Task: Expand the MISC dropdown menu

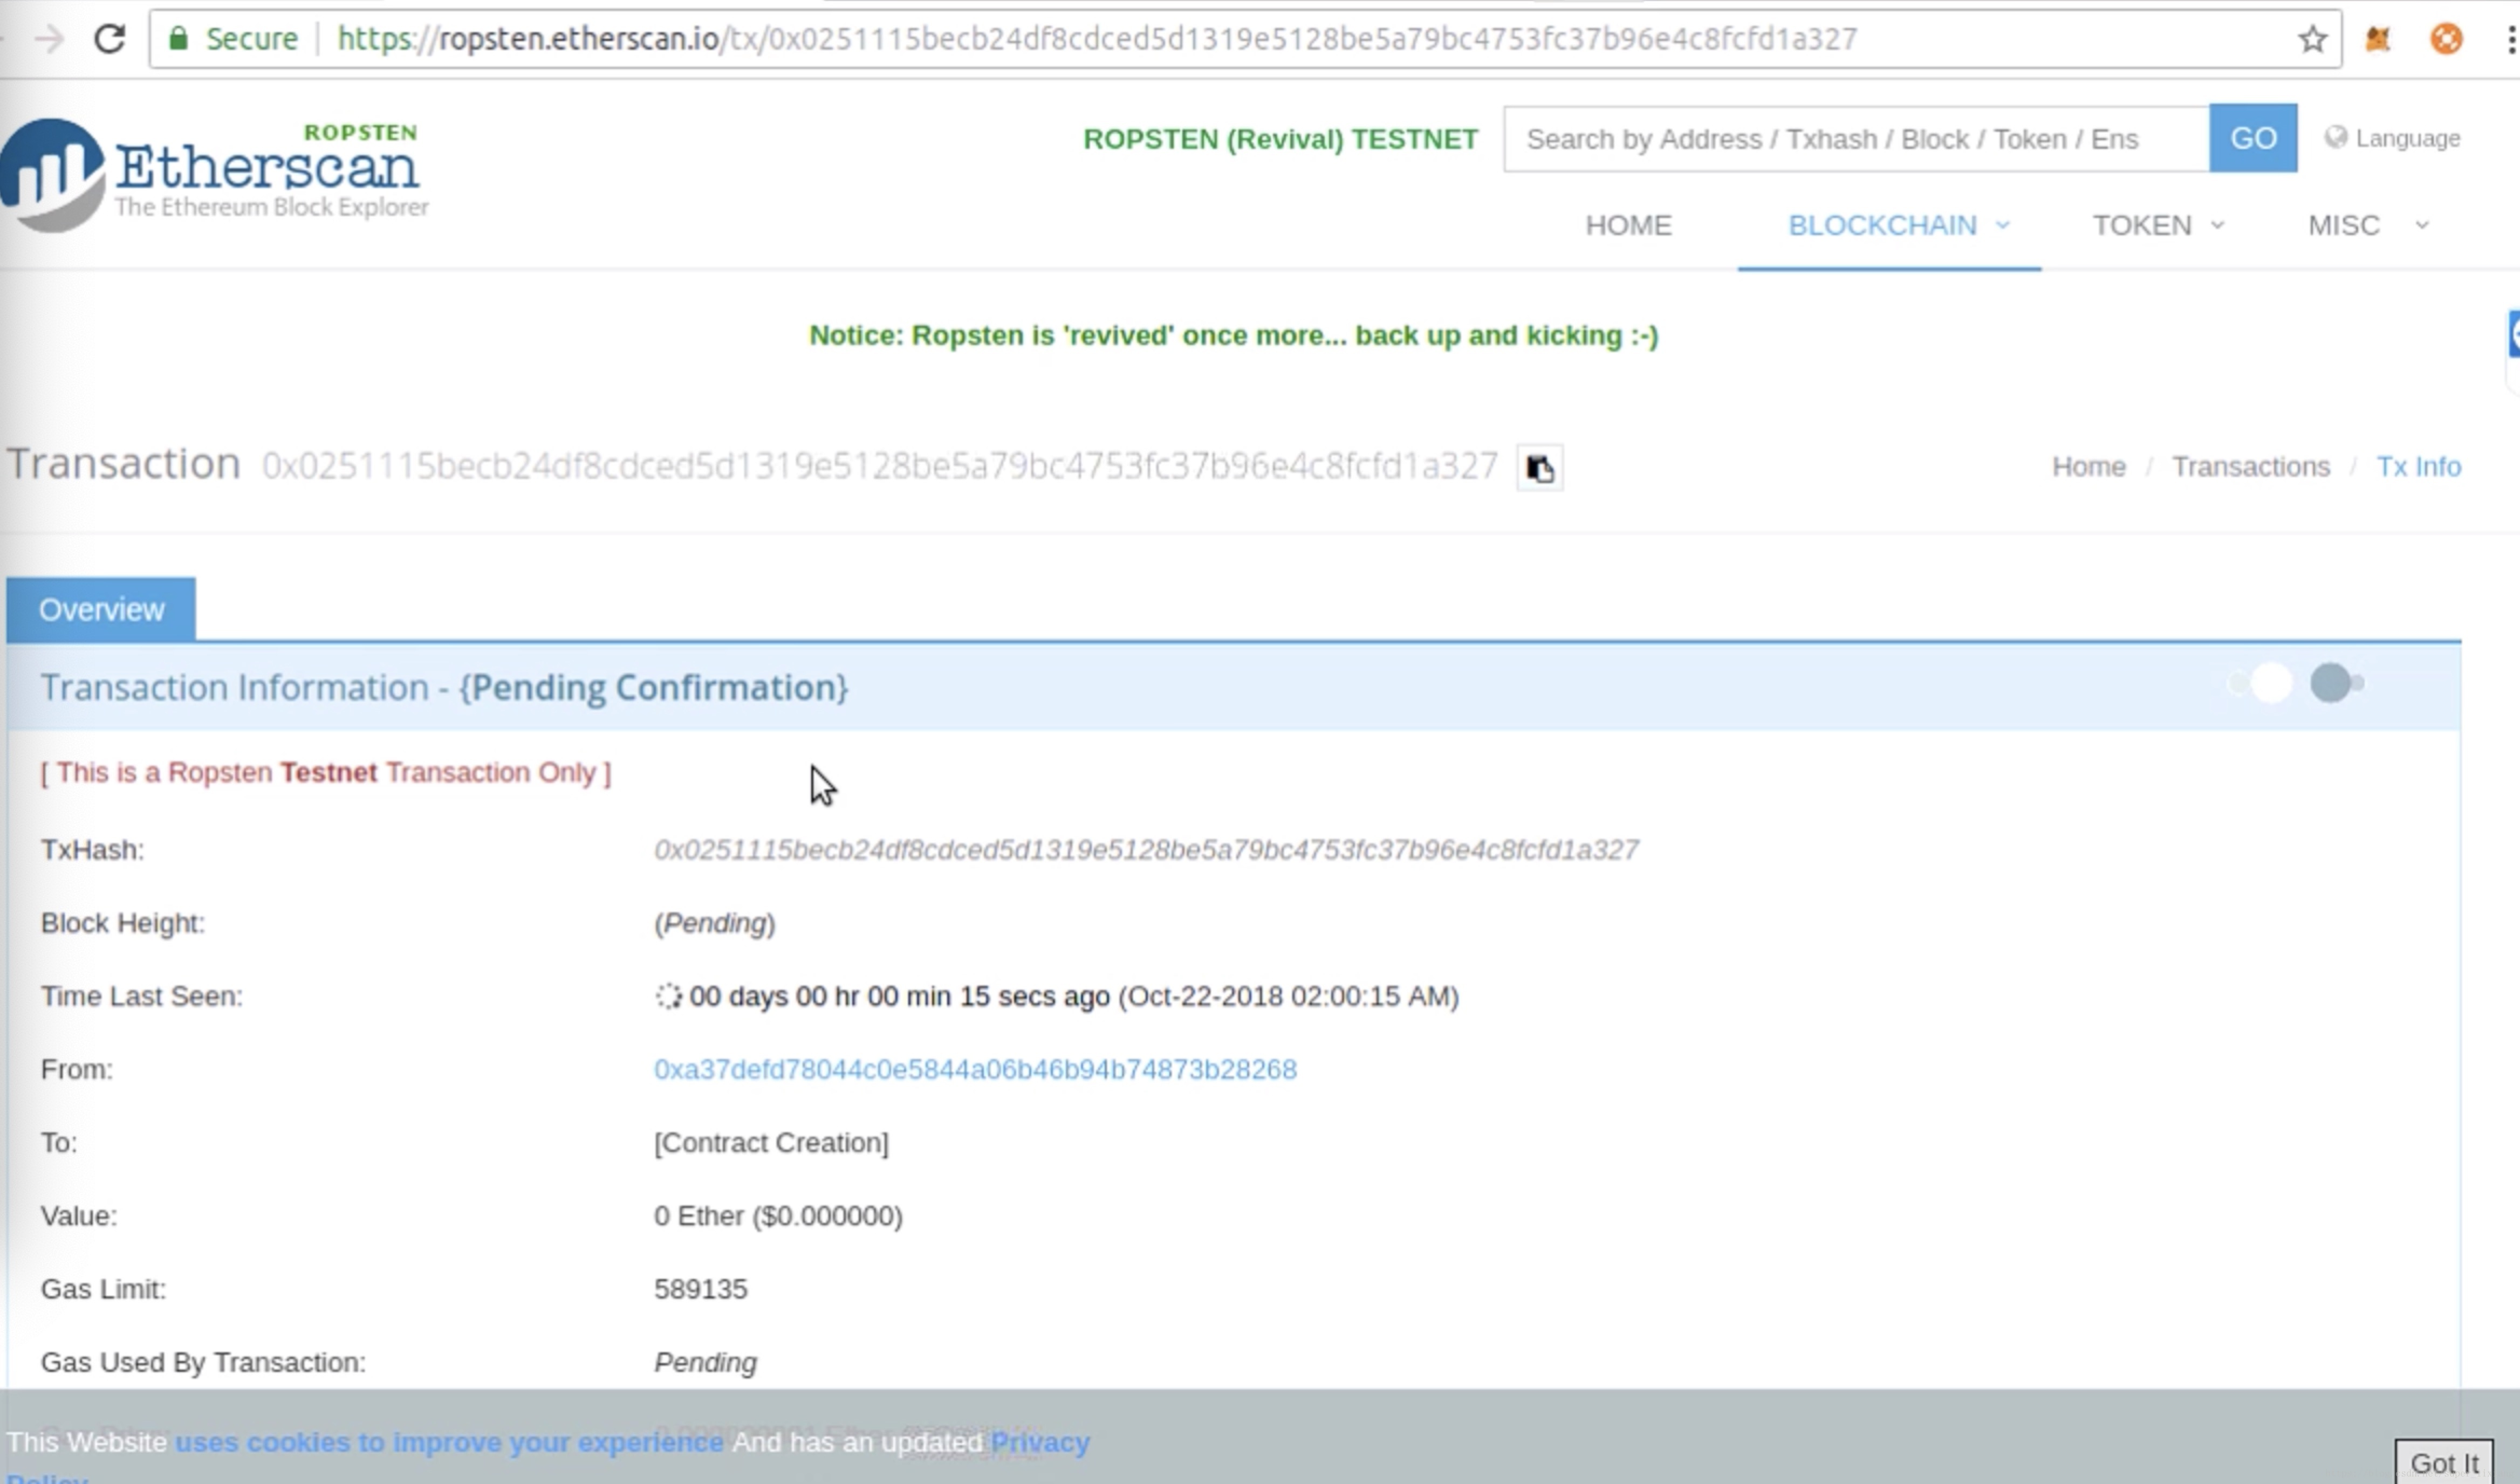Action: 2368,225
